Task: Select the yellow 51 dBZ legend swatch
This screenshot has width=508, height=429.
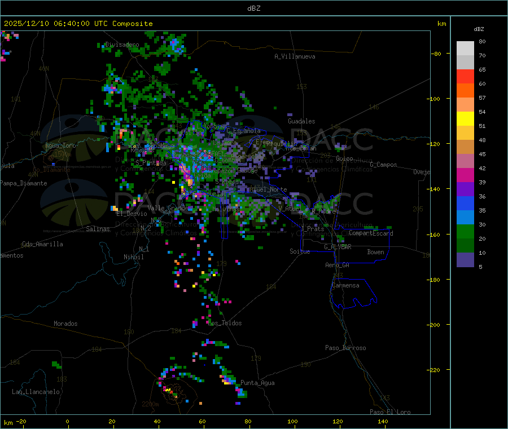Action: click(465, 119)
